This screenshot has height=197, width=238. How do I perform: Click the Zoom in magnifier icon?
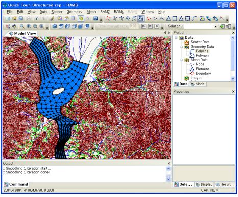pos(29,26)
